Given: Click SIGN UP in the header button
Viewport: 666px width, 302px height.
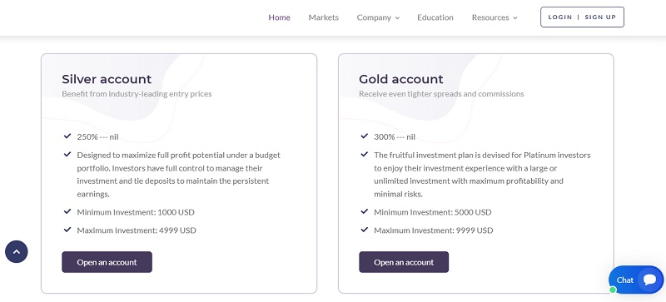Looking at the screenshot, I should (600, 17).
